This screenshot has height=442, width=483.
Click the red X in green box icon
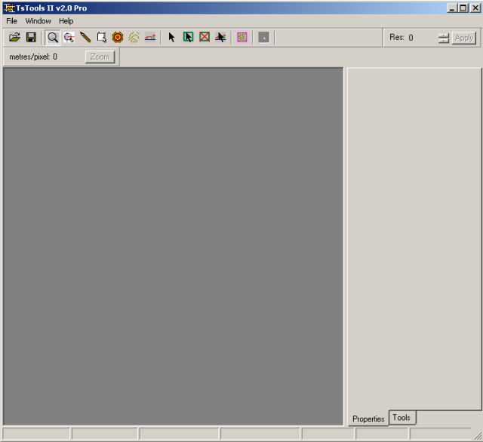pyautogui.click(x=204, y=37)
